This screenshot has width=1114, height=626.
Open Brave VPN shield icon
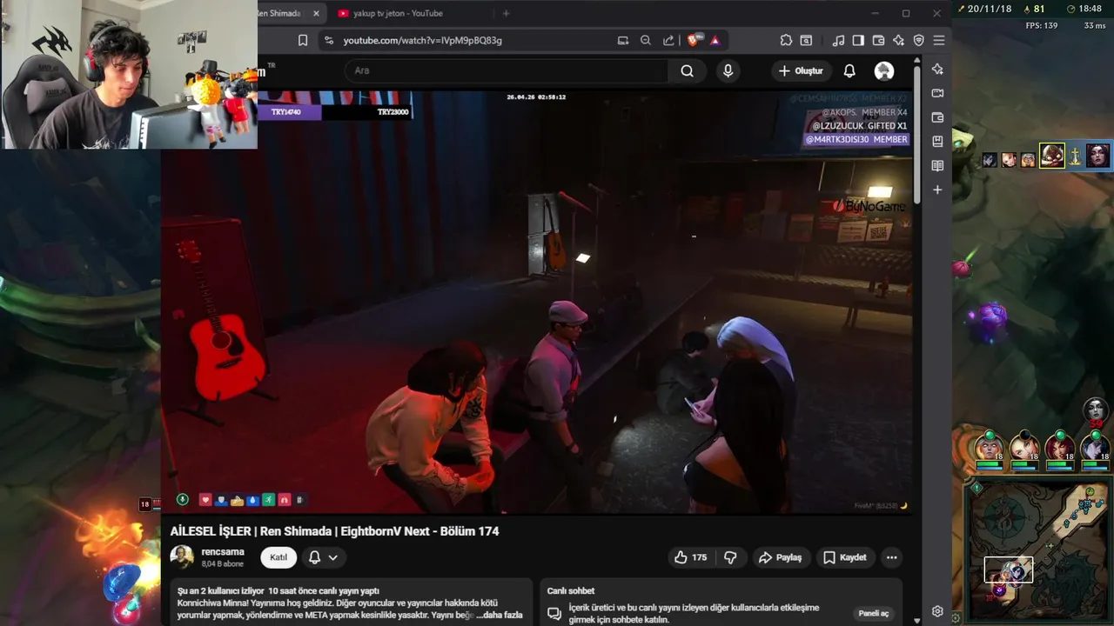(x=918, y=40)
